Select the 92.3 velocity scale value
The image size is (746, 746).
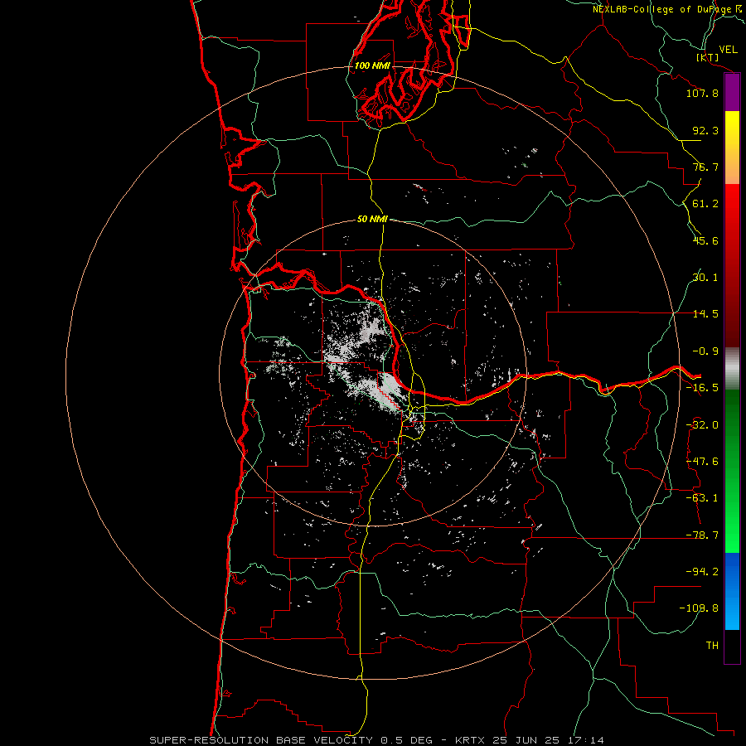[705, 130]
